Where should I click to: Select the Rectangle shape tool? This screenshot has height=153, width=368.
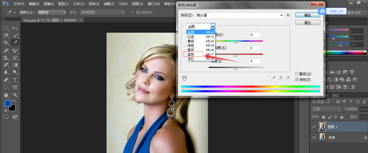coord(15,87)
